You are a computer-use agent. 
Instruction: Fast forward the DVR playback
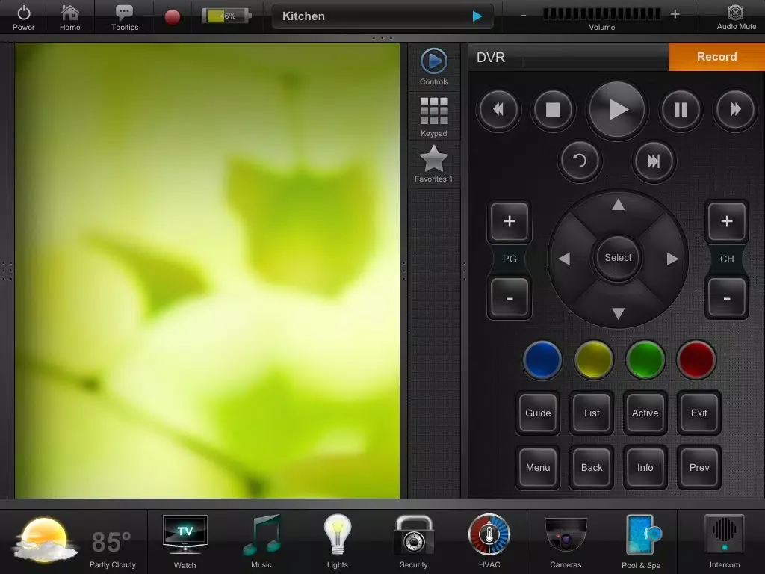pos(735,109)
